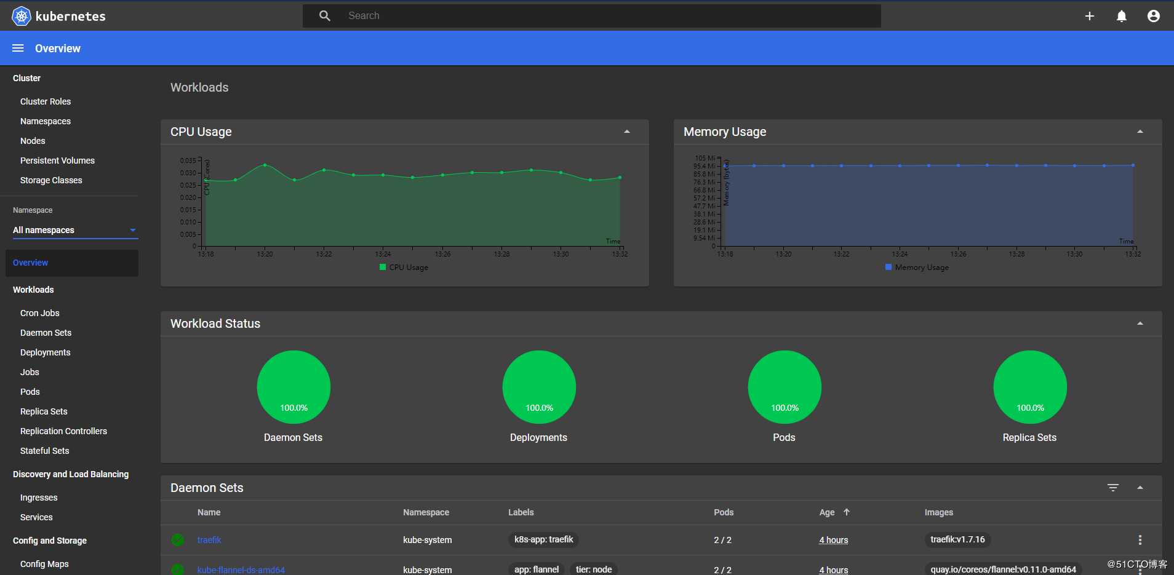
Task: Click the Workloads sidebar heading
Action: pos(33,290)
